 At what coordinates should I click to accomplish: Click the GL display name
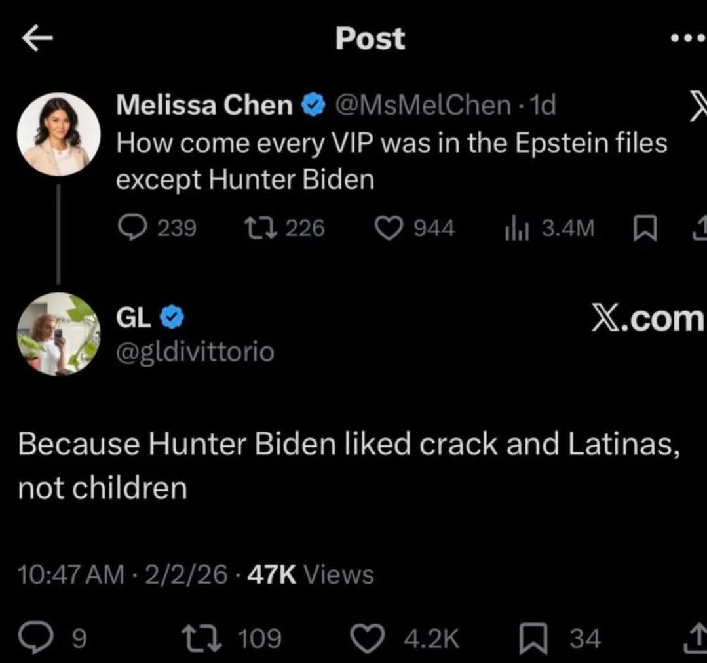coord(134,317)
